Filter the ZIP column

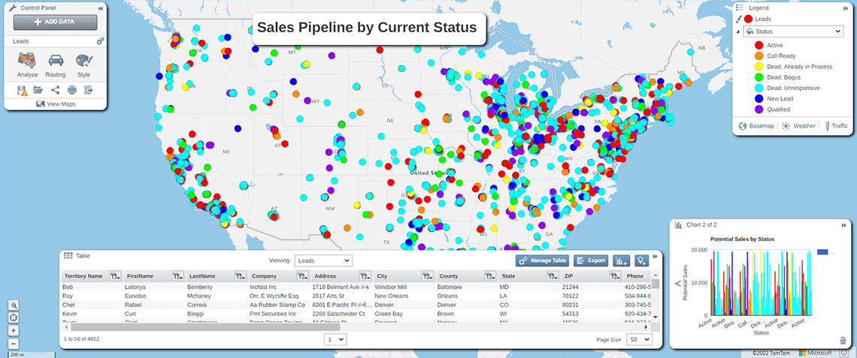[613, 276]
